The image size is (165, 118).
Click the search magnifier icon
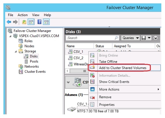coord(116,38)
